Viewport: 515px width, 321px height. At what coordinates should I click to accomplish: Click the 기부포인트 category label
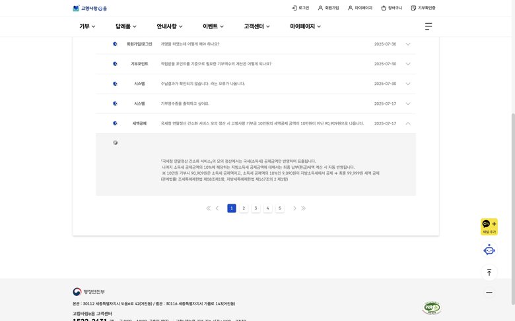139,64
